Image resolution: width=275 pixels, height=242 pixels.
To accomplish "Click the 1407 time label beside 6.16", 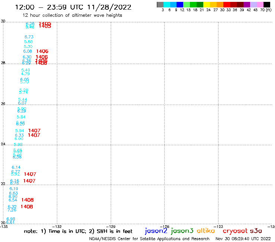I will 29,181.
